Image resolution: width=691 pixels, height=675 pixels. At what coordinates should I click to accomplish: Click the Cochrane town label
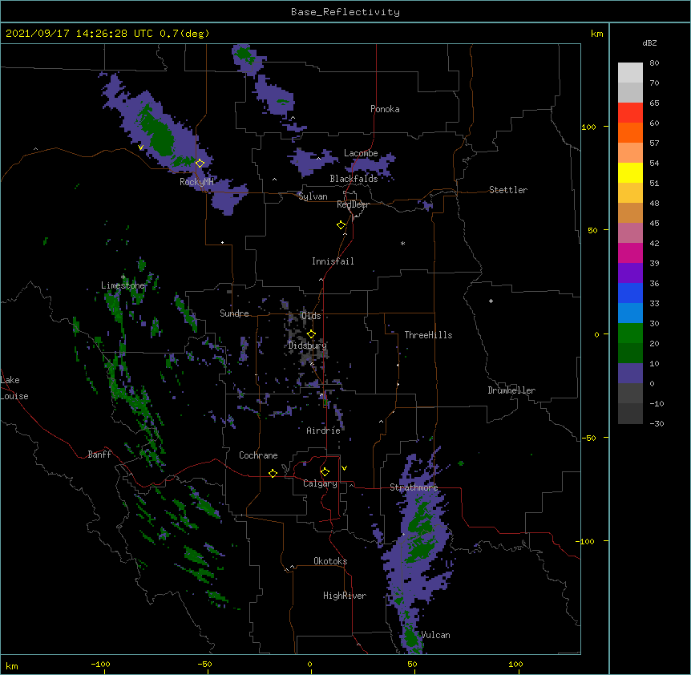point(258,455)
